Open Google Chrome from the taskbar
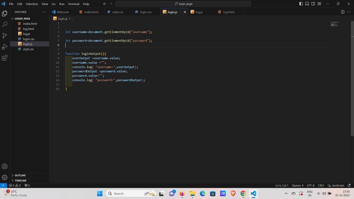 click(243, 193)
